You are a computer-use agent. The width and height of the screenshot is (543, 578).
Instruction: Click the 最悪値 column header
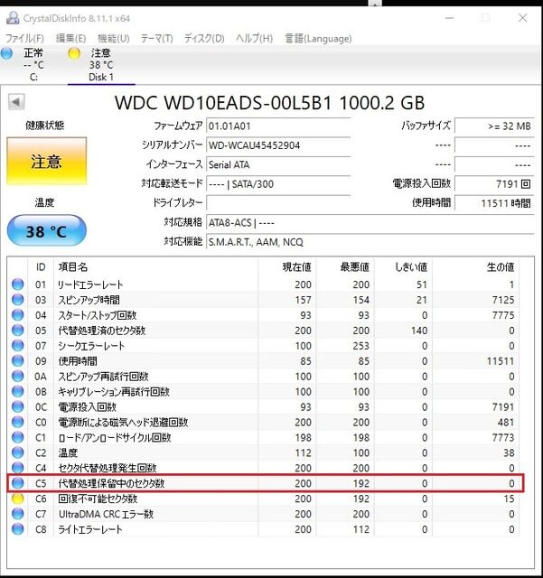pos(345,267)
